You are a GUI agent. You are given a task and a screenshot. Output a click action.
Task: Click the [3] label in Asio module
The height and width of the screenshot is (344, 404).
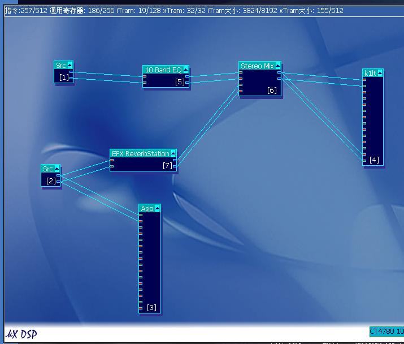(x=151, y=308)
